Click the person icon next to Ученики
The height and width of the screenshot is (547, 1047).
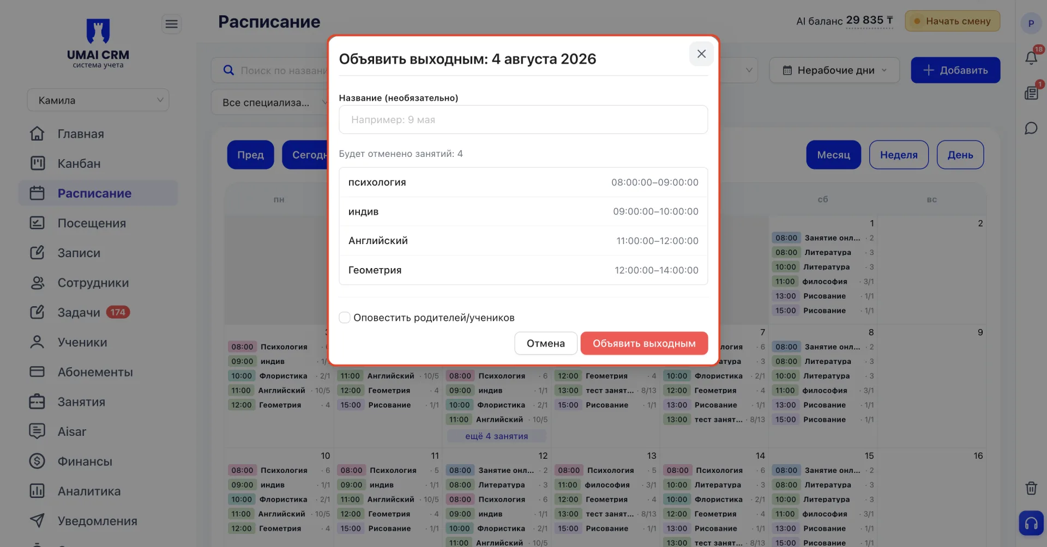tap(37, 342)
